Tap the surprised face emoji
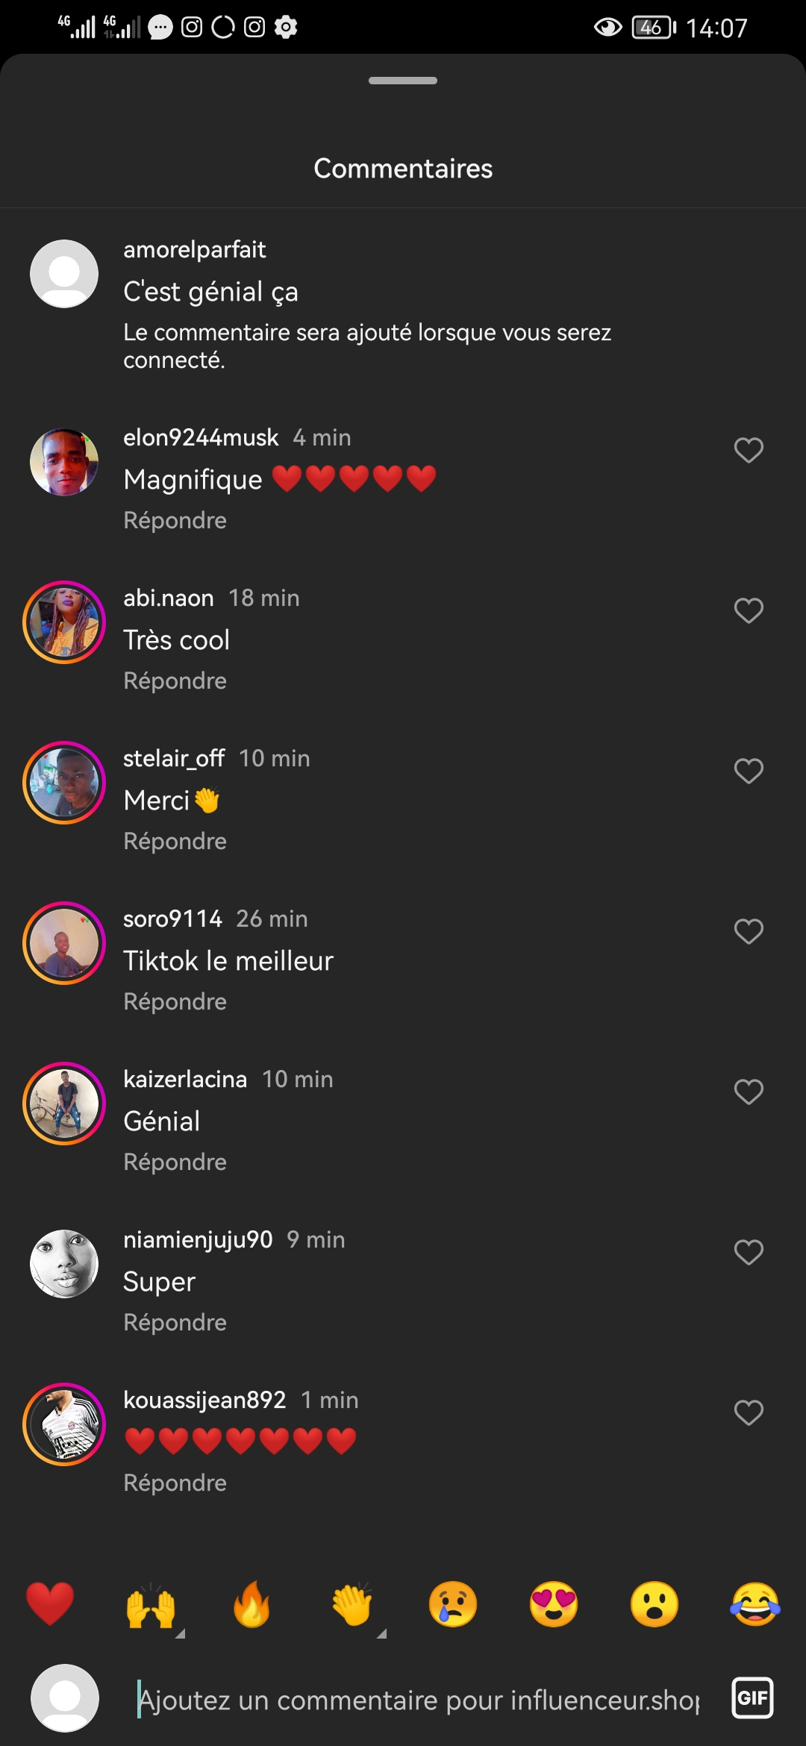This screenshot has width=806, height=1746. tap(655, 1604)
